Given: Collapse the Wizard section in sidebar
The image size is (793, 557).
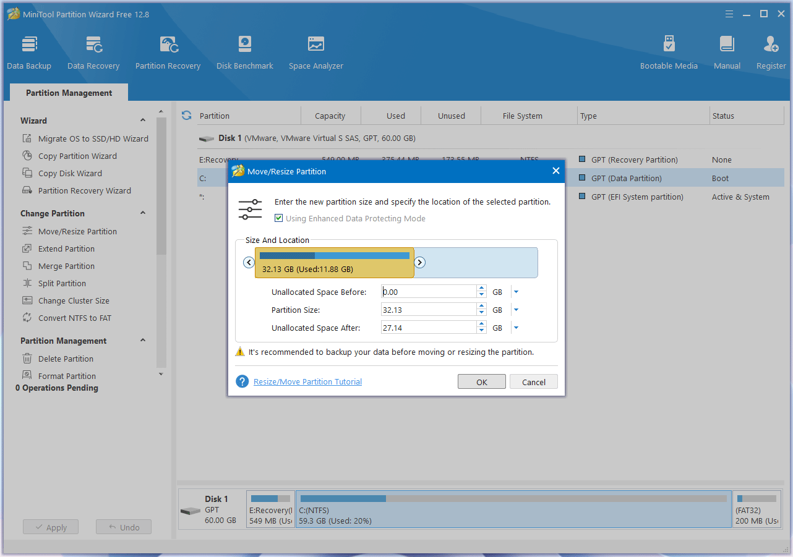Looking at the screenshot, I should 143,121.
